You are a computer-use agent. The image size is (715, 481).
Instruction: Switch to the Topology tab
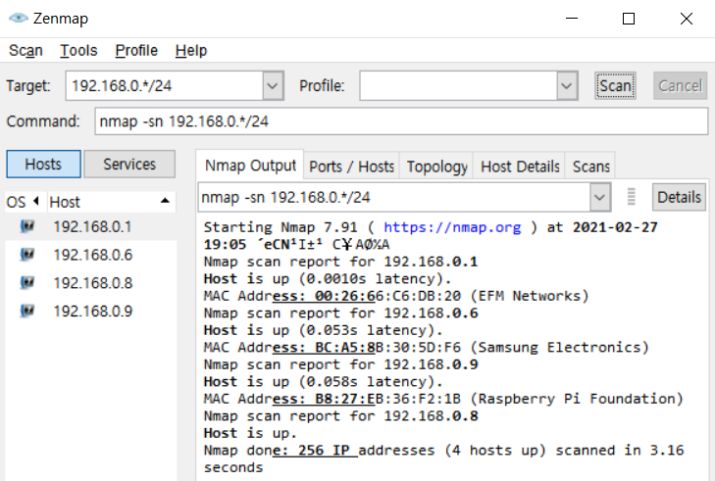click(436, 167)
